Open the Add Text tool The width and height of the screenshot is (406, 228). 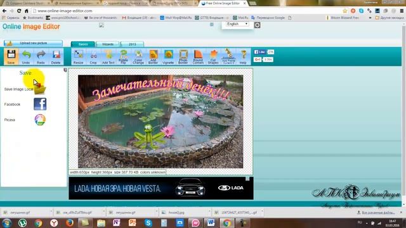coord(108,56)
